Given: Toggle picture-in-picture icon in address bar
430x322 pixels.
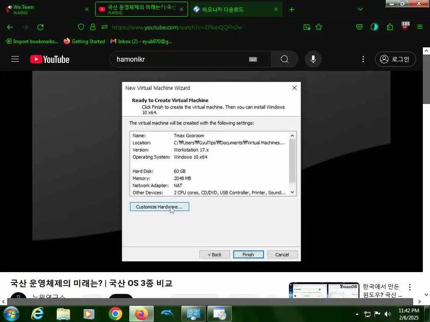Looking at the screenshot, I should click(x=307, y=27).
